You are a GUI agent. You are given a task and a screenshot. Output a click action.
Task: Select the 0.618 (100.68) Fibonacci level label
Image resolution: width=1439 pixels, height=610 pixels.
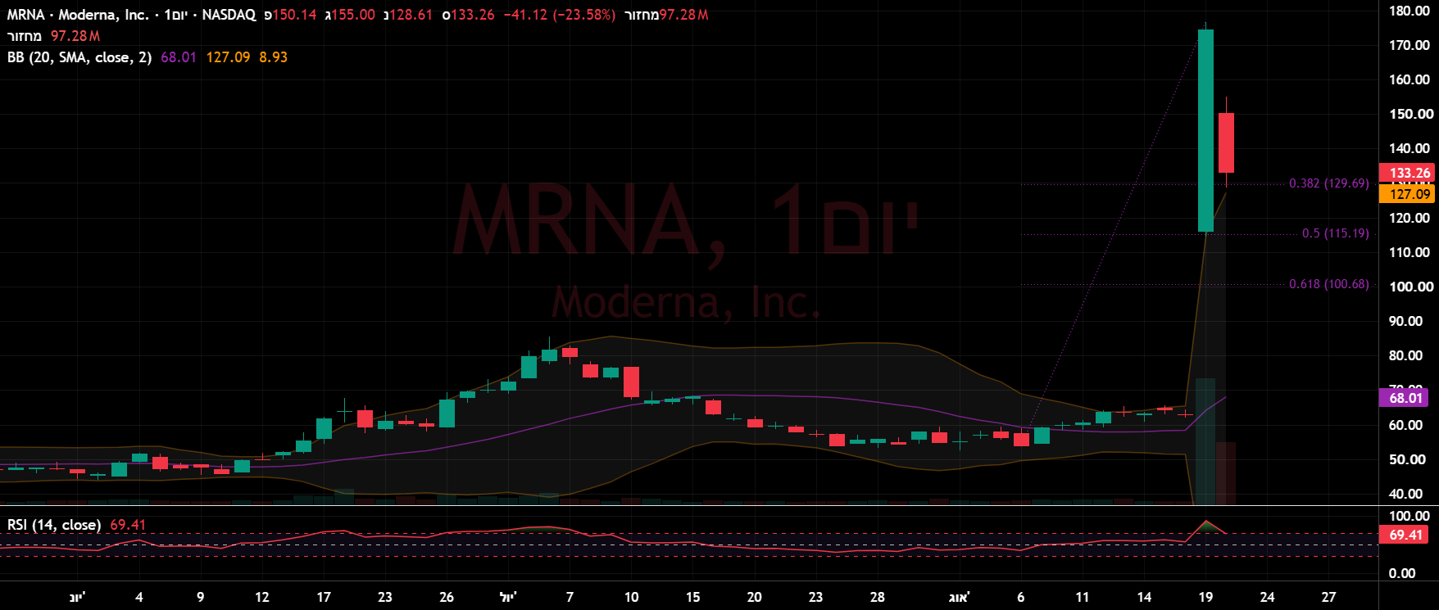1329,284
